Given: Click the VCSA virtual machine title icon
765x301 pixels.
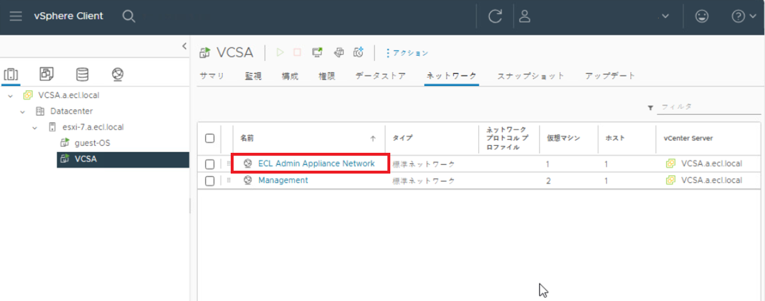Looking at the screenshot, I should [x=205, y=53].
